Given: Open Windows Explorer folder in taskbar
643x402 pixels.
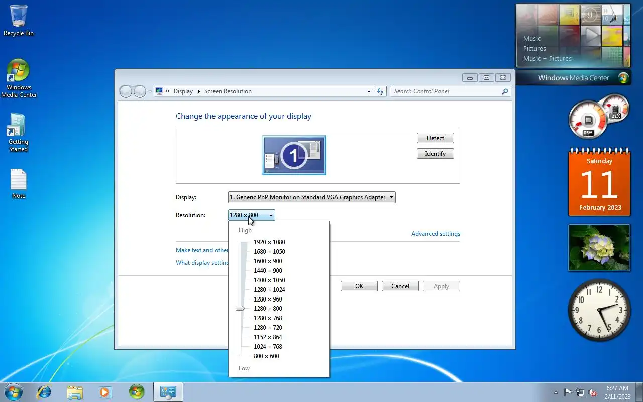Looking at the screenshot, I should [75, 392].
